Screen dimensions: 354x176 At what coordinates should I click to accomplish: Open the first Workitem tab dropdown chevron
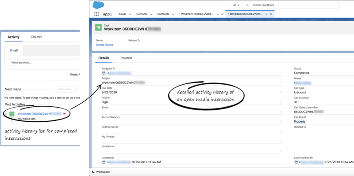click(218, 14)
